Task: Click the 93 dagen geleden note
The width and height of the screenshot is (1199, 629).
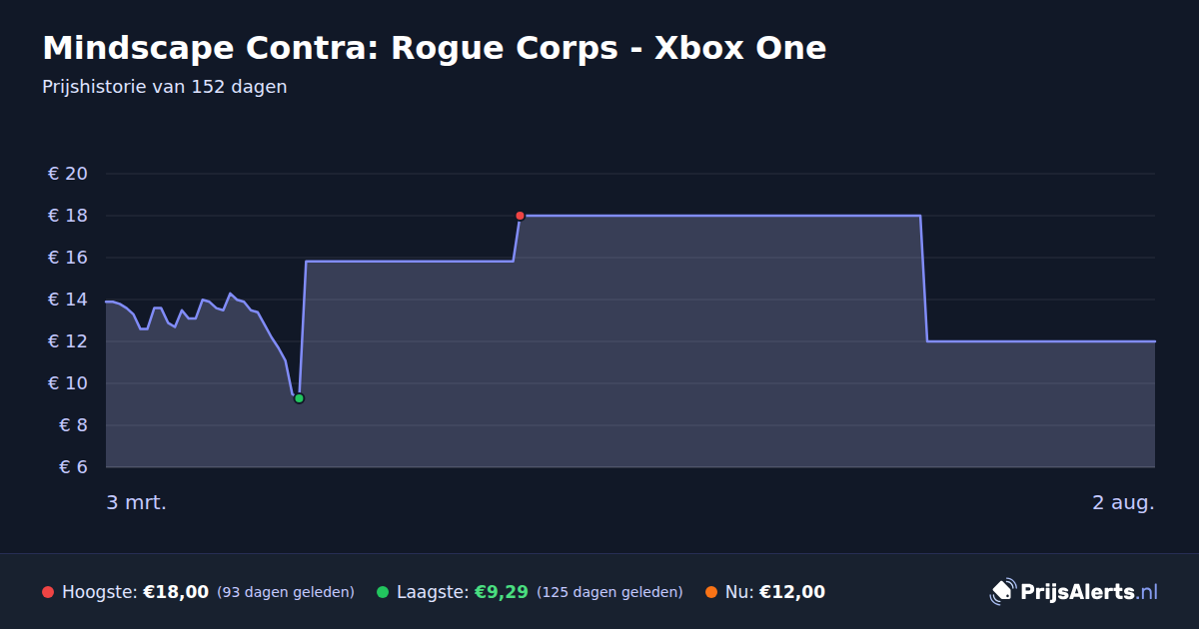Action: point(286,592)
